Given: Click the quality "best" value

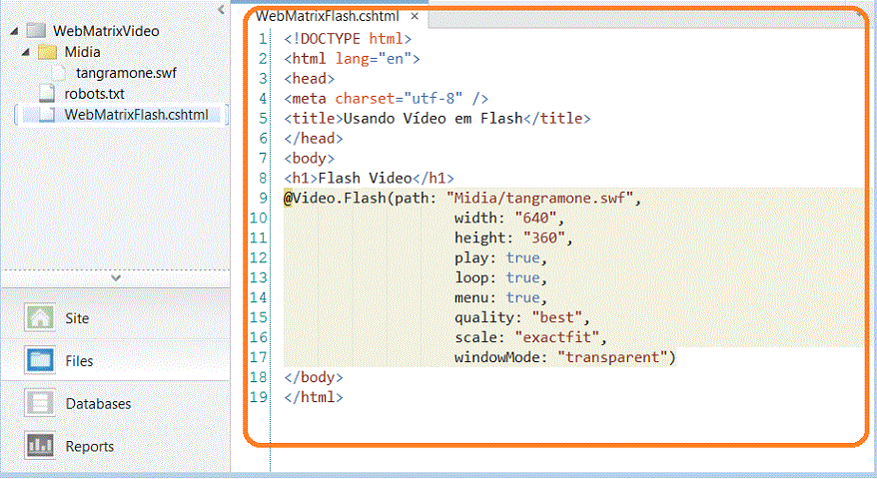Looking at the screenshot, I should (557, 318).
